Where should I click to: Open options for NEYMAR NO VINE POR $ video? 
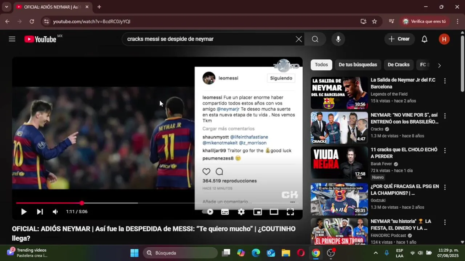click(445, 116)
